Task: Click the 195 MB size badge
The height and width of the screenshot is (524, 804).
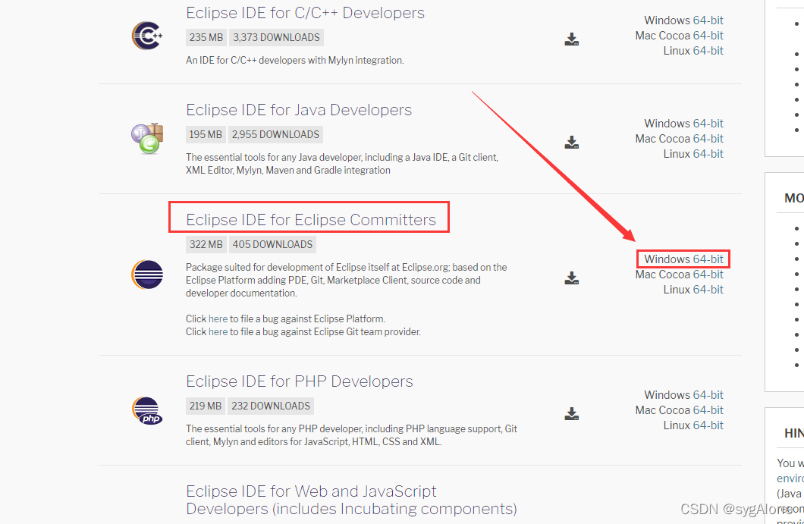Action: point(206,134)
